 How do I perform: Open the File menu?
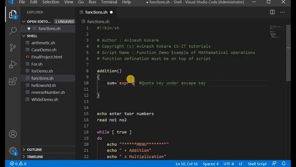(22, 2)
